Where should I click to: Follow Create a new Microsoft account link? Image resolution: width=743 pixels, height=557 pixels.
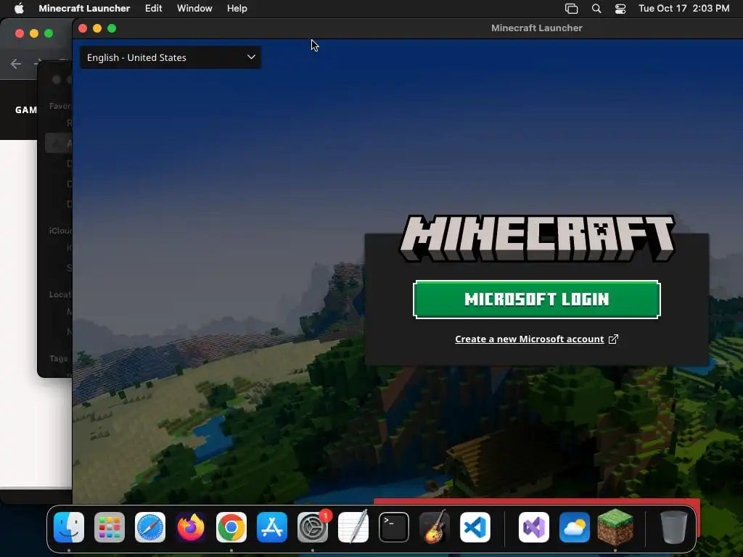click(529, 339)
